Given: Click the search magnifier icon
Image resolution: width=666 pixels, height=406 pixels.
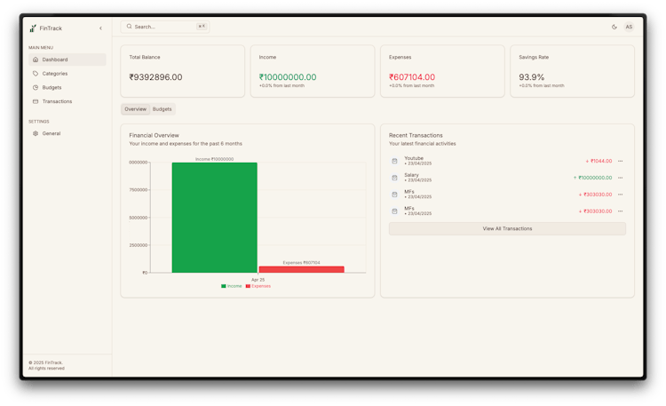Looking at the screenshot, I should click(129, 27).
